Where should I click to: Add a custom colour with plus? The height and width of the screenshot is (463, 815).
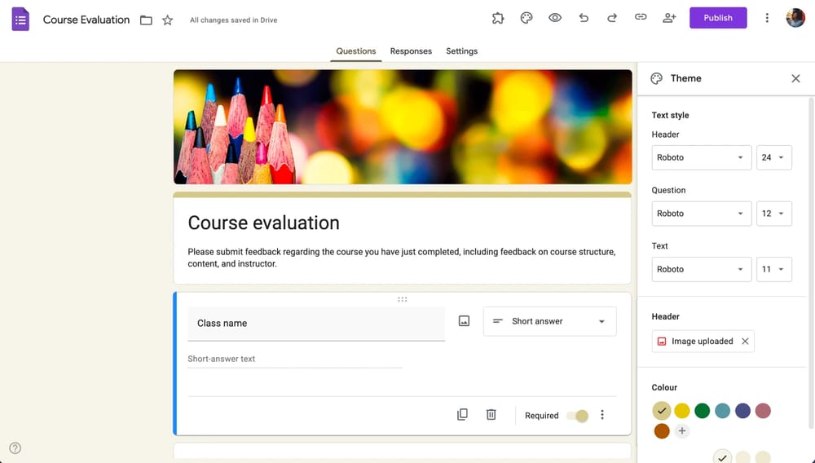(682, 430)
